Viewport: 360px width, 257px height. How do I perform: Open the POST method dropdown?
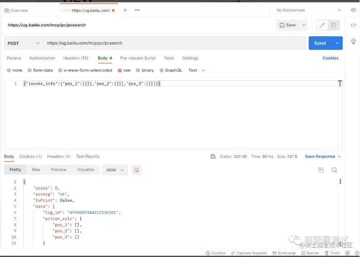[24, 43]
